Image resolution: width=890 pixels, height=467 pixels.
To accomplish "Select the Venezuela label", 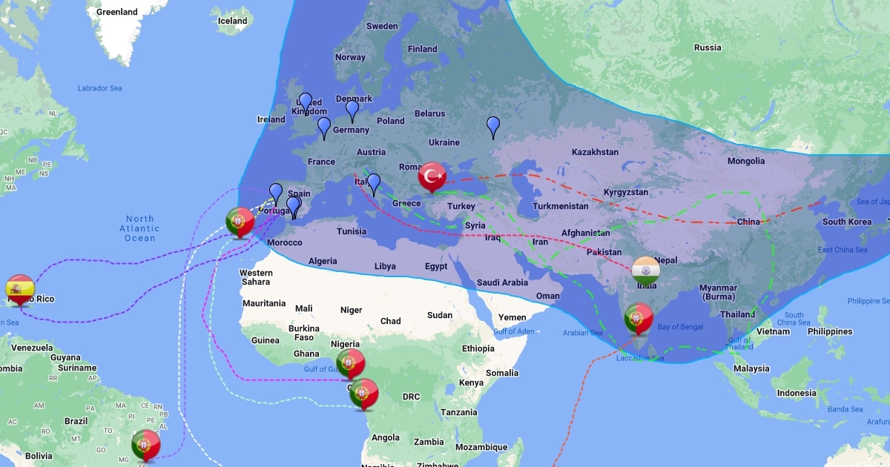I will coord(32,348).
